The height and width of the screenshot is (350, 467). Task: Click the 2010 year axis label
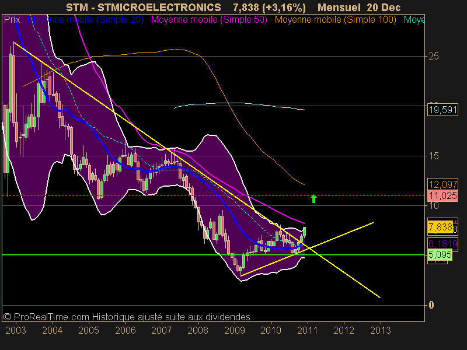pos(271,330)
